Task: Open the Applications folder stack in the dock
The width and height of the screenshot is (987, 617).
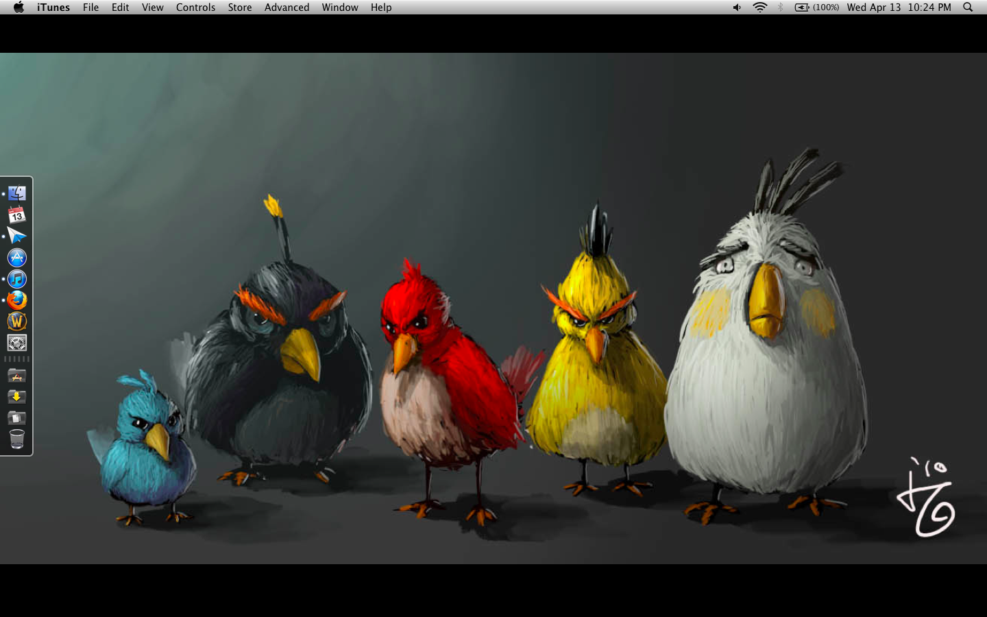Action: 17,376
